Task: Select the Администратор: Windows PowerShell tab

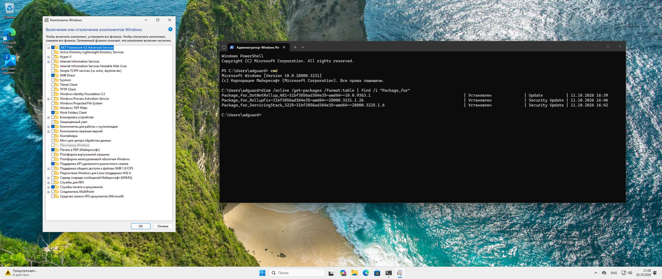Action: (x=257, y=47)
